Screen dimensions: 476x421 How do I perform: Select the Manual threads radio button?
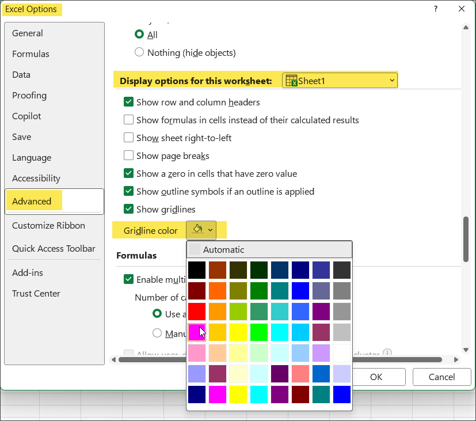[x=157, y=333]
